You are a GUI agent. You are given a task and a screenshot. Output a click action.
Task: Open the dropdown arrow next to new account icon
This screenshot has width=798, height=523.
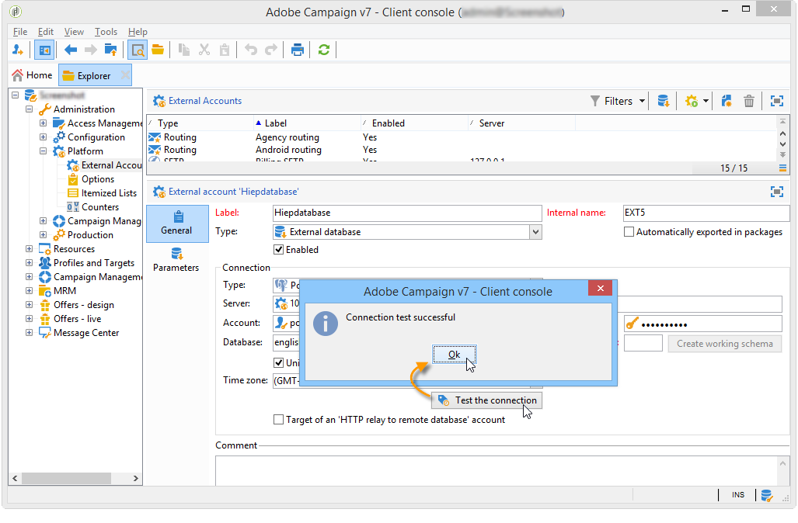[706, 101]
